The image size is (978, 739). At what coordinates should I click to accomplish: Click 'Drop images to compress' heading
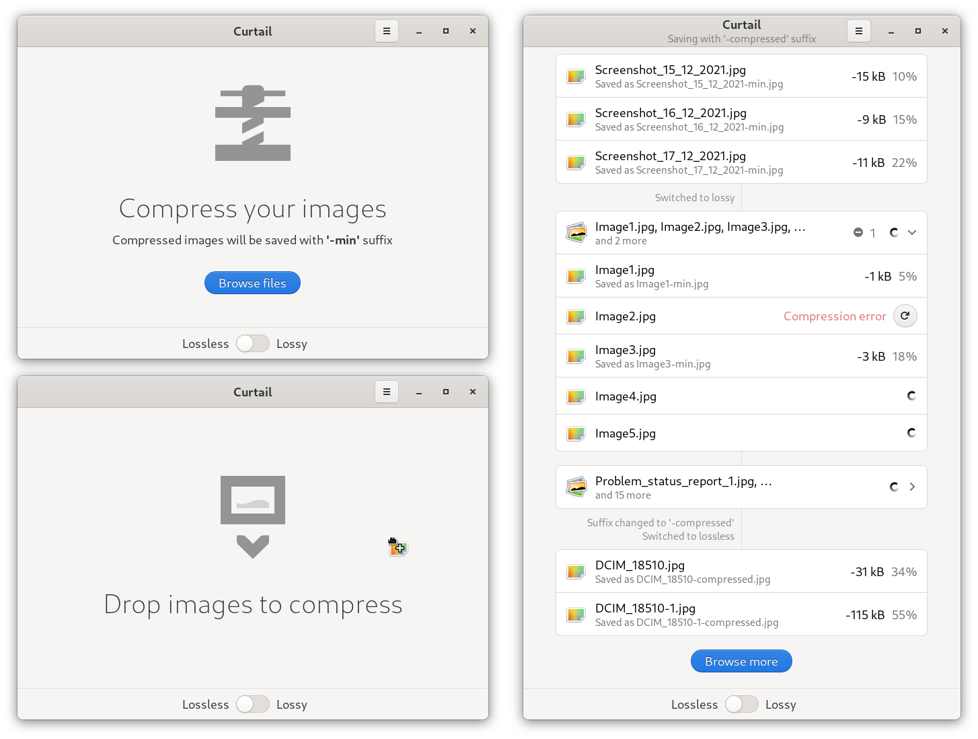click(x=253, y=605)
